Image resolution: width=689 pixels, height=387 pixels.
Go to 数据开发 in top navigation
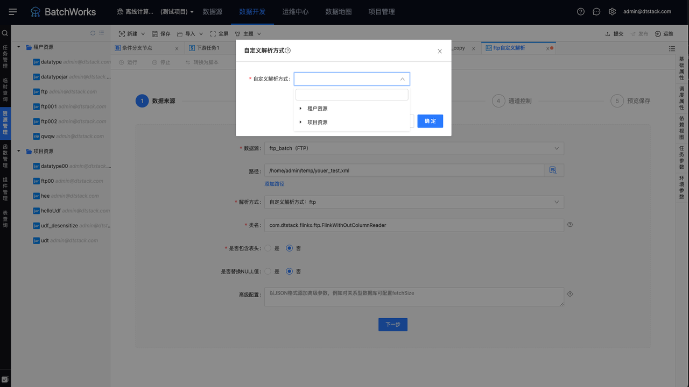pos(252,11)
